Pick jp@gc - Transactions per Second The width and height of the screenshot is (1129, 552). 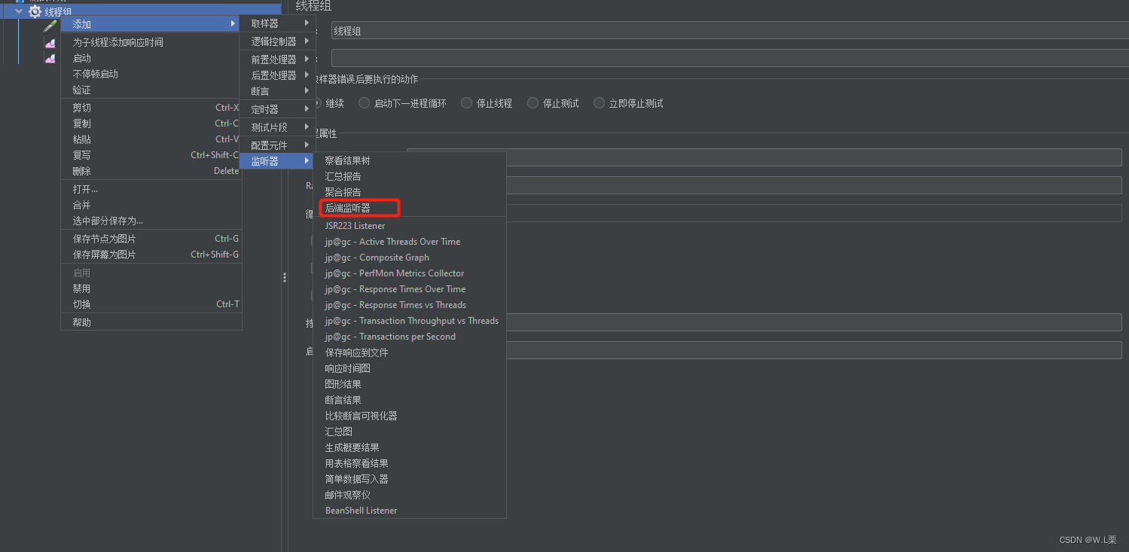(x=410, y=337)
